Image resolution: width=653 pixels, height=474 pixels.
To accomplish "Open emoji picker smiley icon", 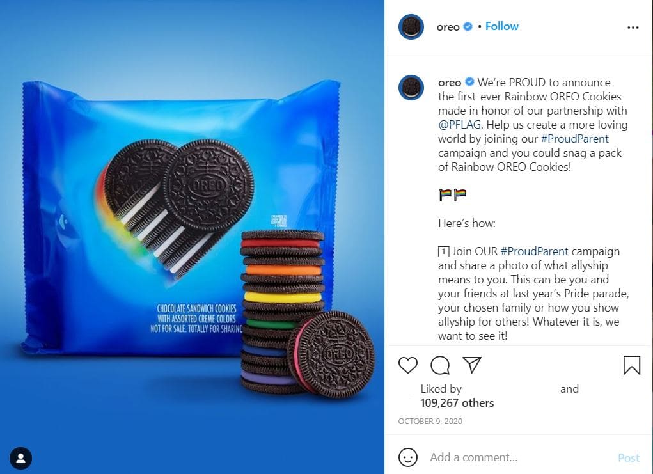I will pos(407,457).
